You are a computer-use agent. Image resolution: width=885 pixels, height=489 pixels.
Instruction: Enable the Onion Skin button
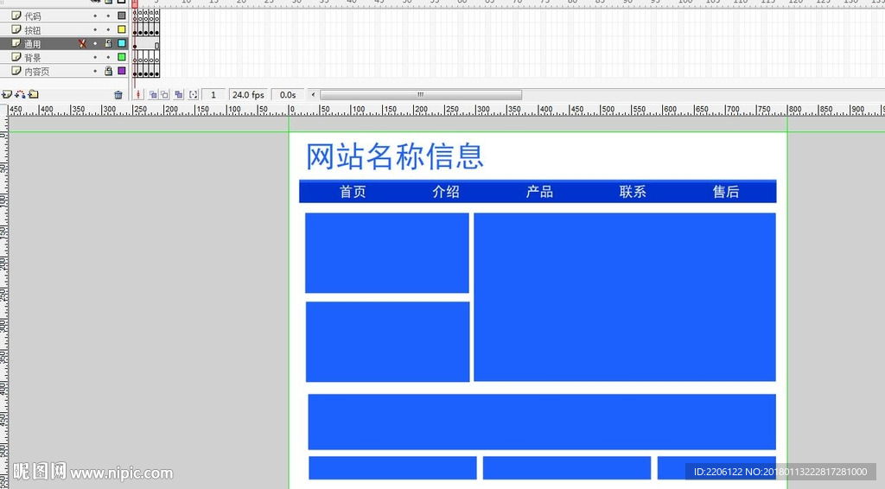(x=153, y=95)
